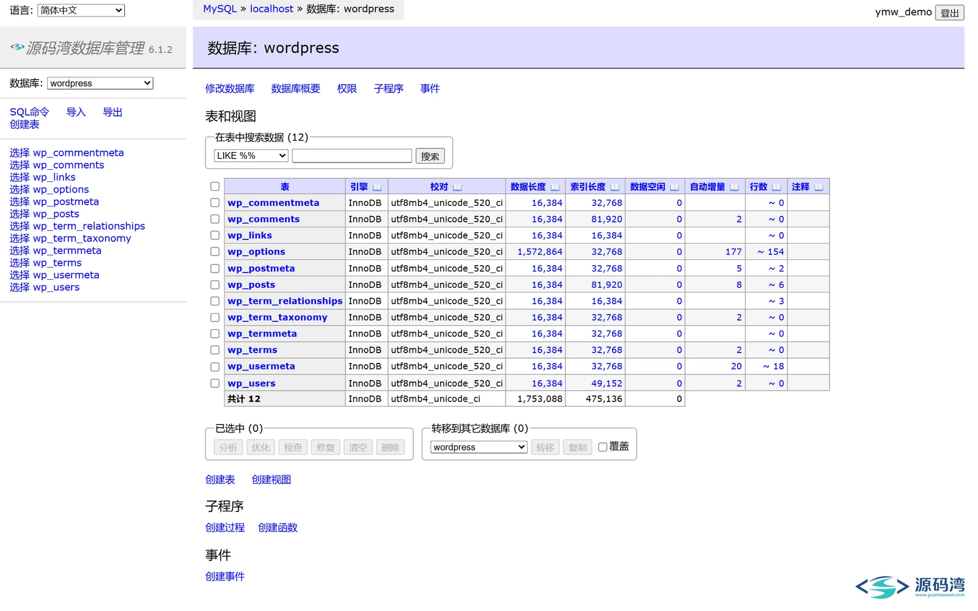Click the 源码湾数据库管理 logo title
The width and height of the screenshot is (978, 611).
pos(85,48)
